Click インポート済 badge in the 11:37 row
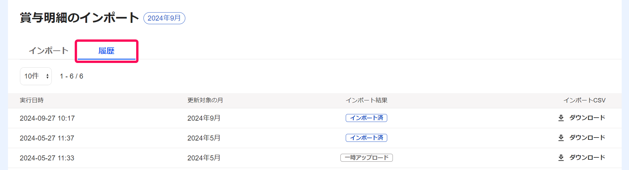 pos(366,138)
